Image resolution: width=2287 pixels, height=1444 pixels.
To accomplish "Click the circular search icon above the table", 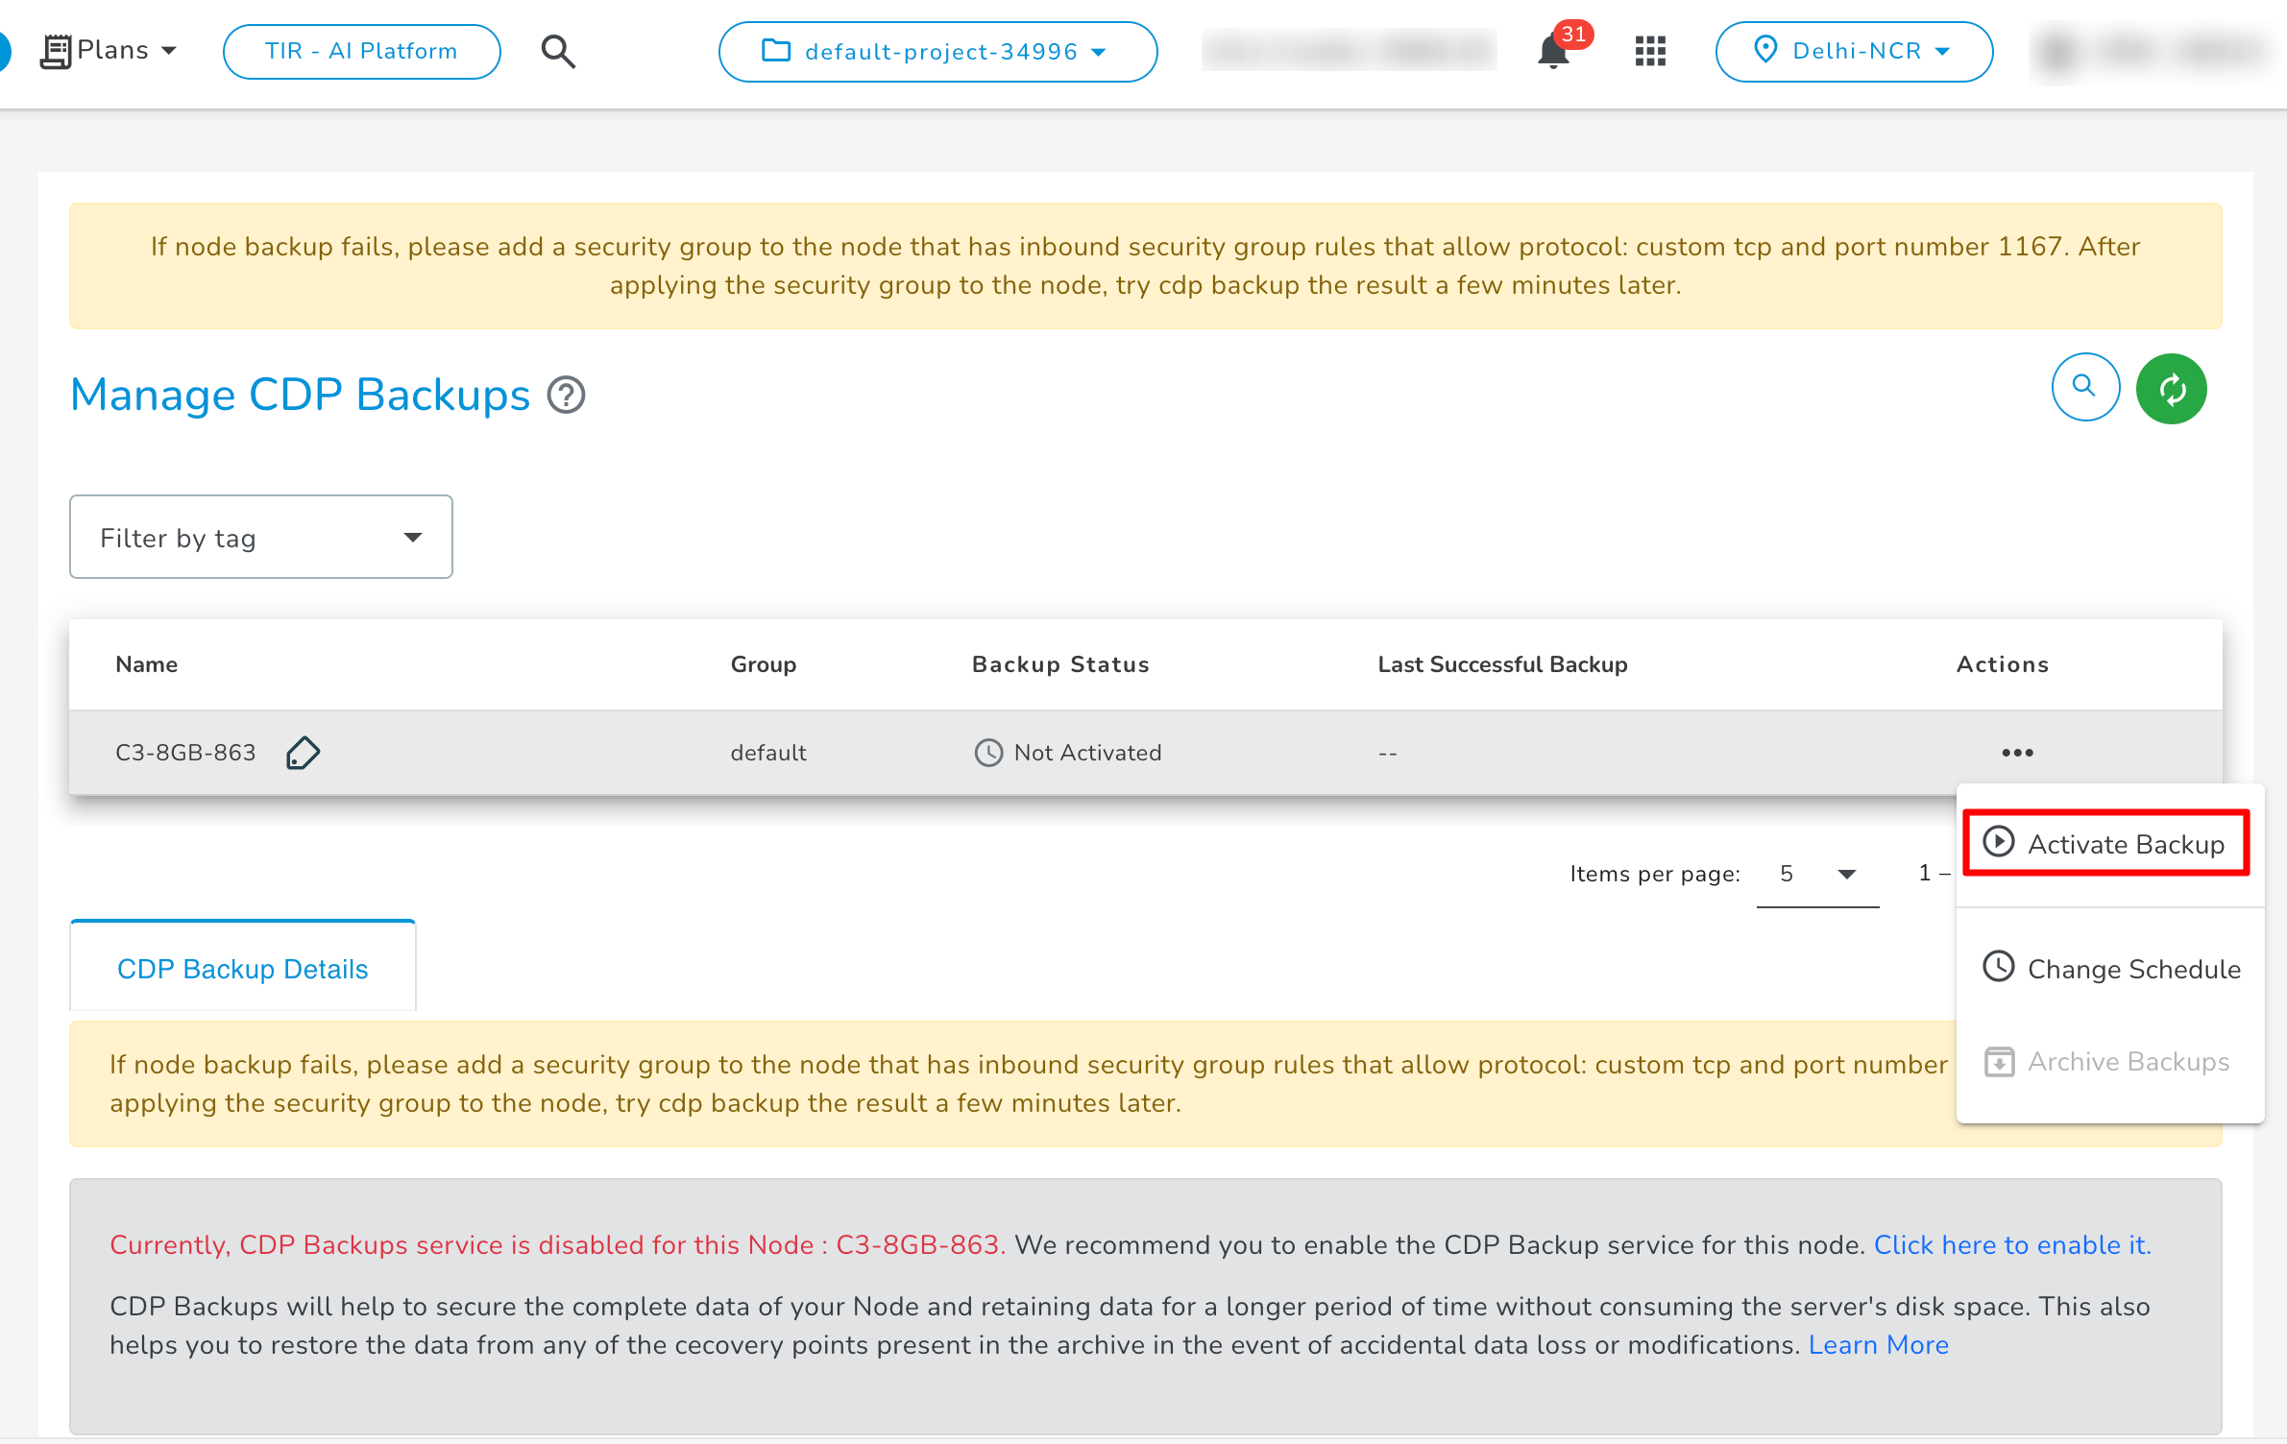I will 2085,387.
